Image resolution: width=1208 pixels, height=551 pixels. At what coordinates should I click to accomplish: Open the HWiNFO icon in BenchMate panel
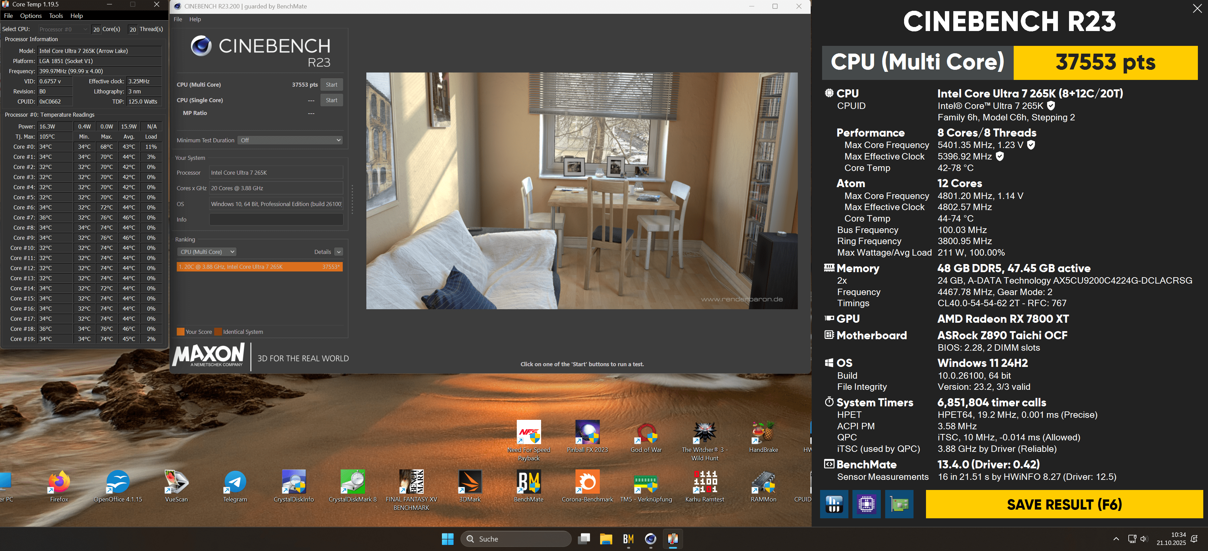point(834,504)
